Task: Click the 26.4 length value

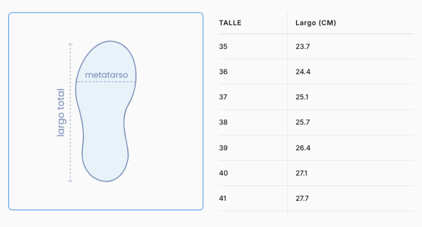Action: point(303,148)
